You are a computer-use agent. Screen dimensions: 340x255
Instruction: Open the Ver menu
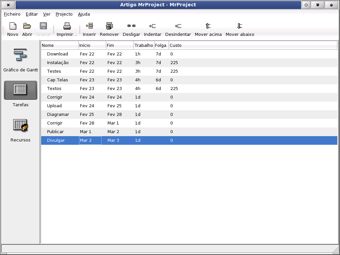click(46, 14)
